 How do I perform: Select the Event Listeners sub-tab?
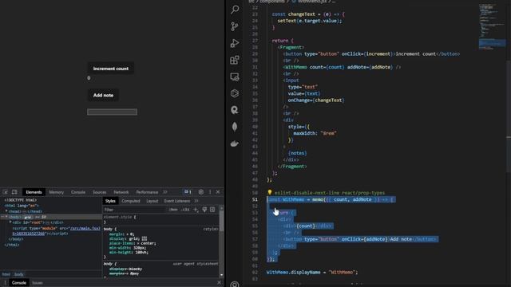click(x=177, y=201)
